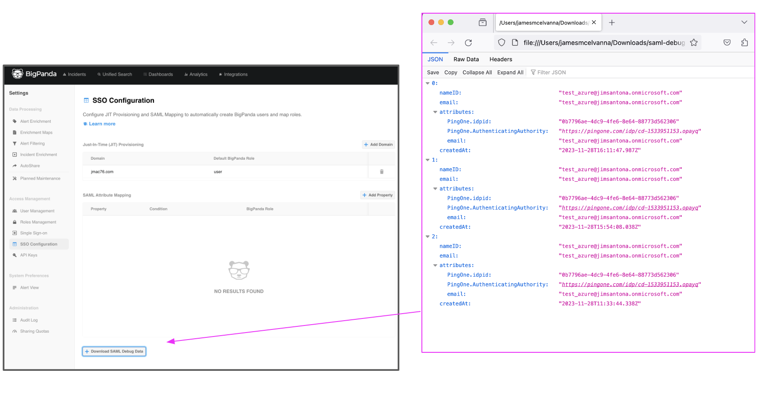The height and width of the screenshot is (395, 776).
Task: Click Expand All in JSON viewer
Action: click(x=510, y=73)
